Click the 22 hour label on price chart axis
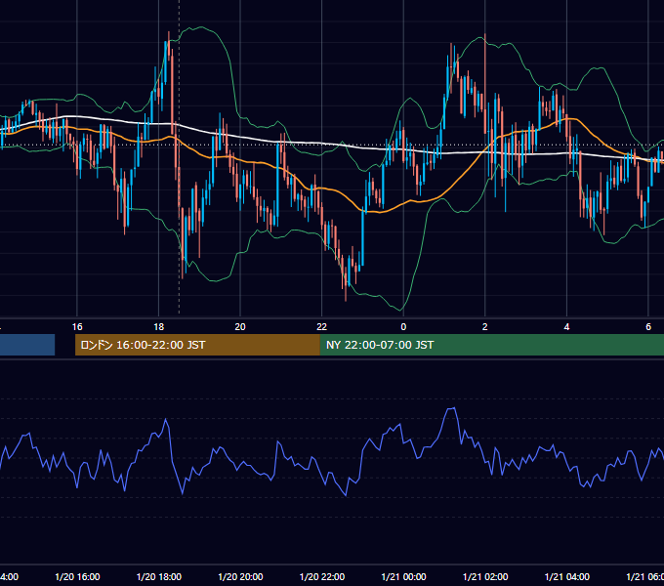The height and width of the screenshot is (586, 664). click(322, 327)
